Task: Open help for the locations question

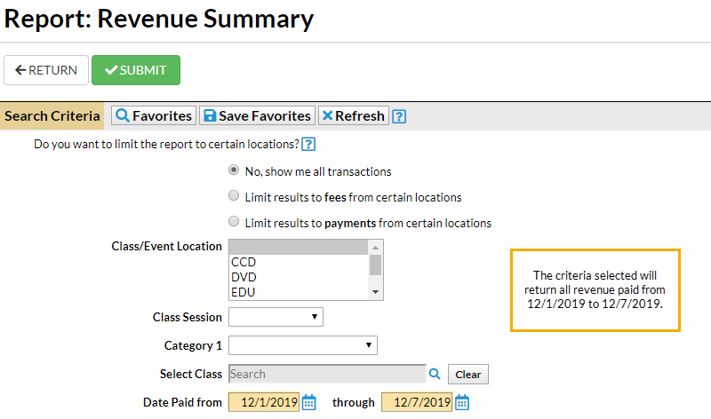Action: pyautogui.click(x=308, y=144)
